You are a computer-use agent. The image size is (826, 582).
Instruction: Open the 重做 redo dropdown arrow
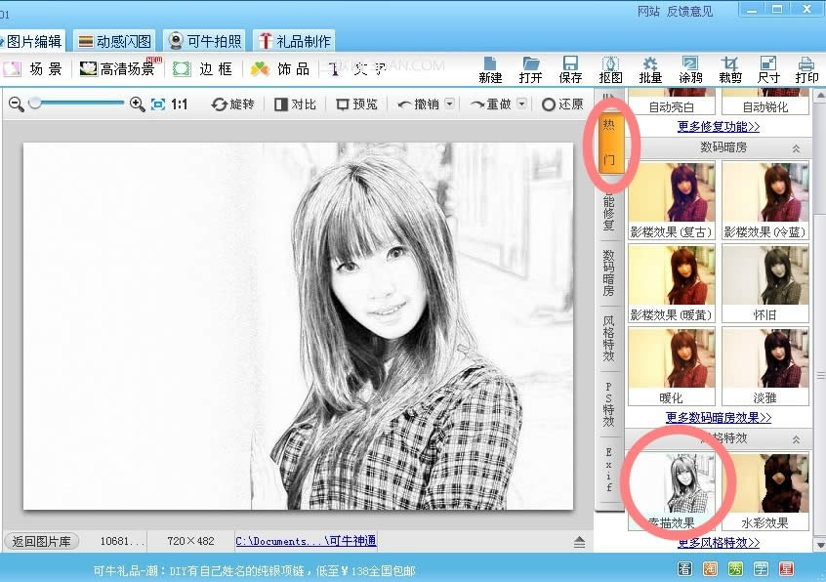click(521, 104)
